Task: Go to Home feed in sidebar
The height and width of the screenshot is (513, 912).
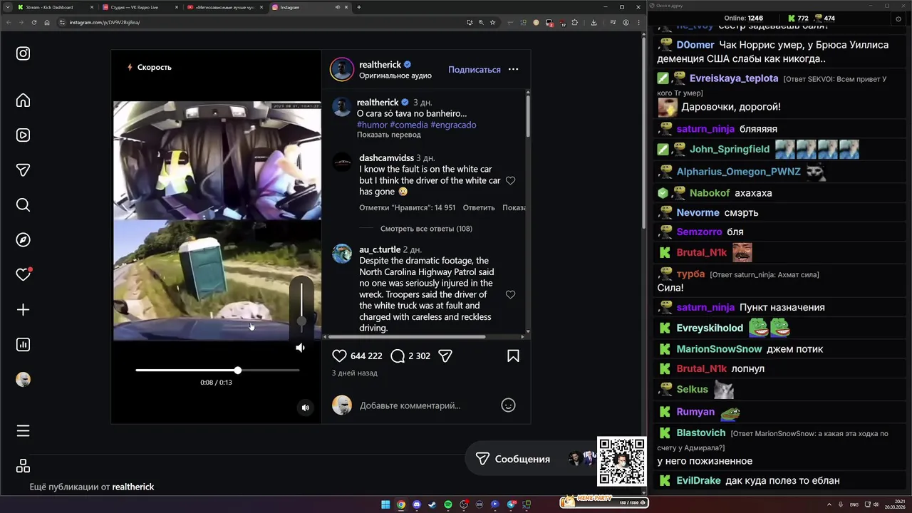Action: coord(23,100)
